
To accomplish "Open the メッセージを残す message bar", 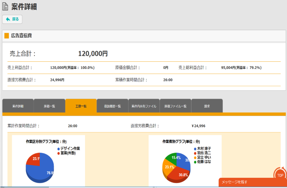I will (x=253, y=182).
